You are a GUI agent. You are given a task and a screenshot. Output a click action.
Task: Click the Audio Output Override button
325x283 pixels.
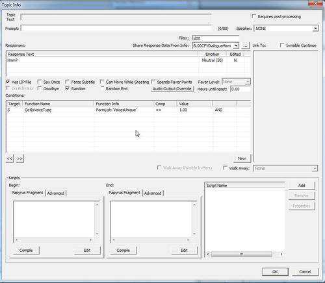(x=172, y=89)
